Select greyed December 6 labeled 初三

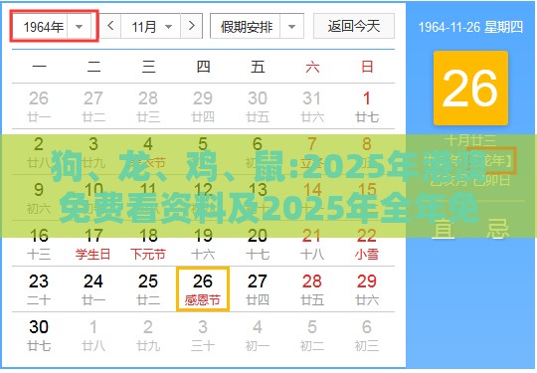[x=367, y=335]
